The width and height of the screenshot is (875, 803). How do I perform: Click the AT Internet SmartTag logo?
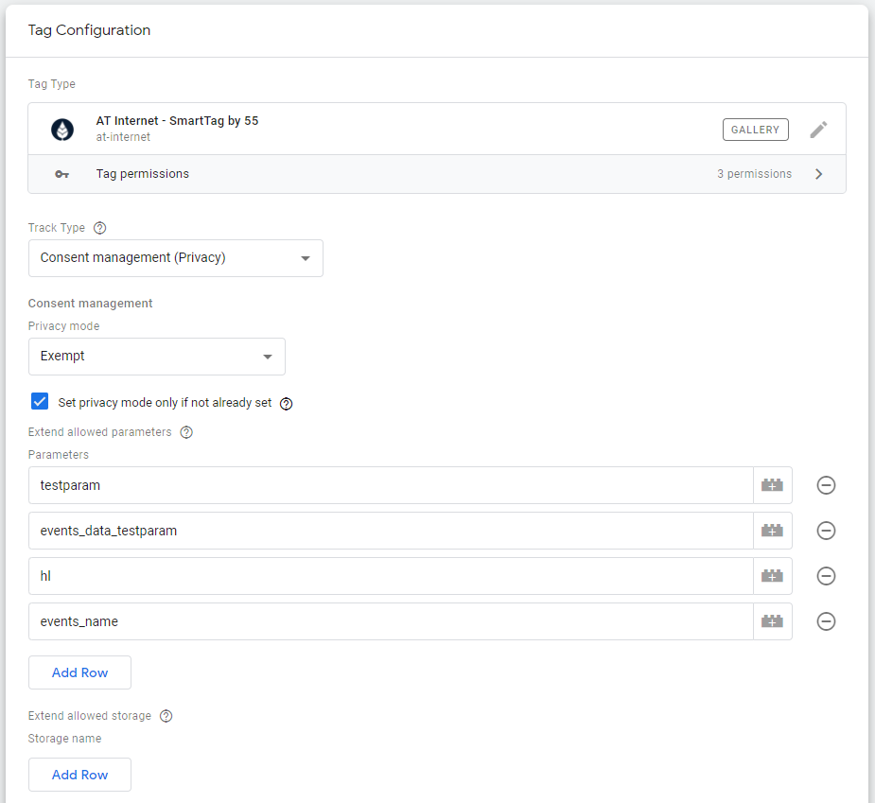(61, 130)
